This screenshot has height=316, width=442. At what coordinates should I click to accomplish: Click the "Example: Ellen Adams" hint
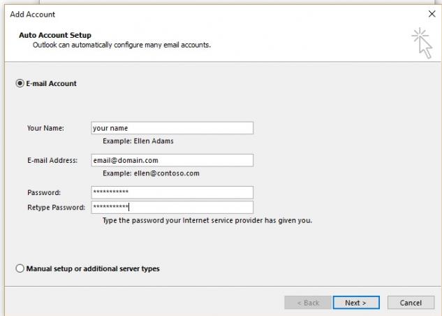(138, 141)
